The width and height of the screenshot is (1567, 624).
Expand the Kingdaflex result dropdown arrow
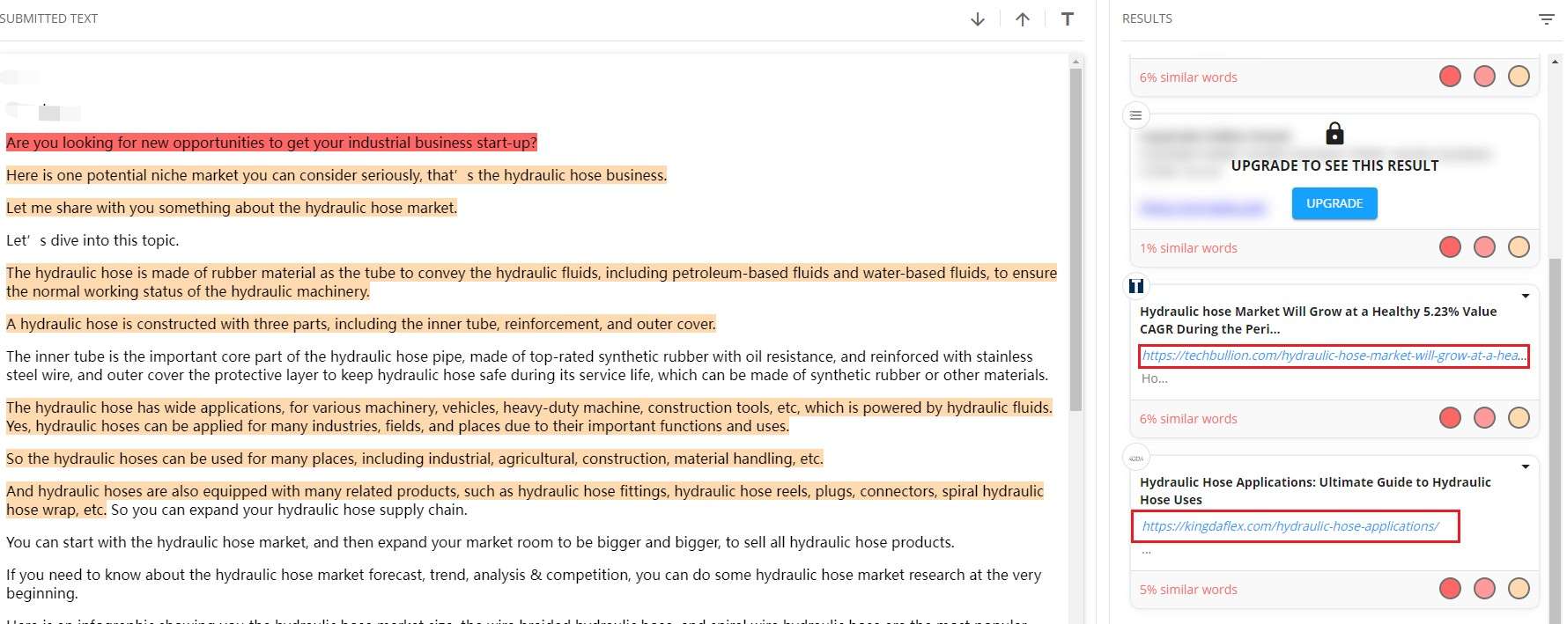click(1525, 467)
